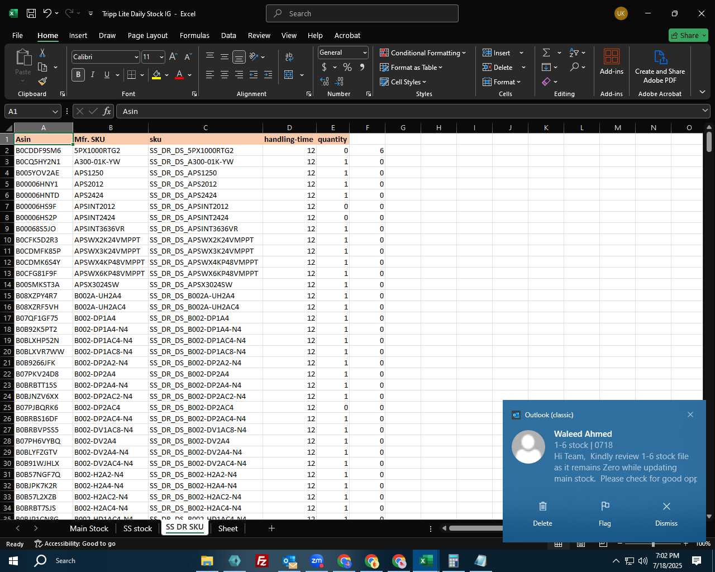
Task: Click the red font color button
Action: pyautogui.click(x=179, y=74)
